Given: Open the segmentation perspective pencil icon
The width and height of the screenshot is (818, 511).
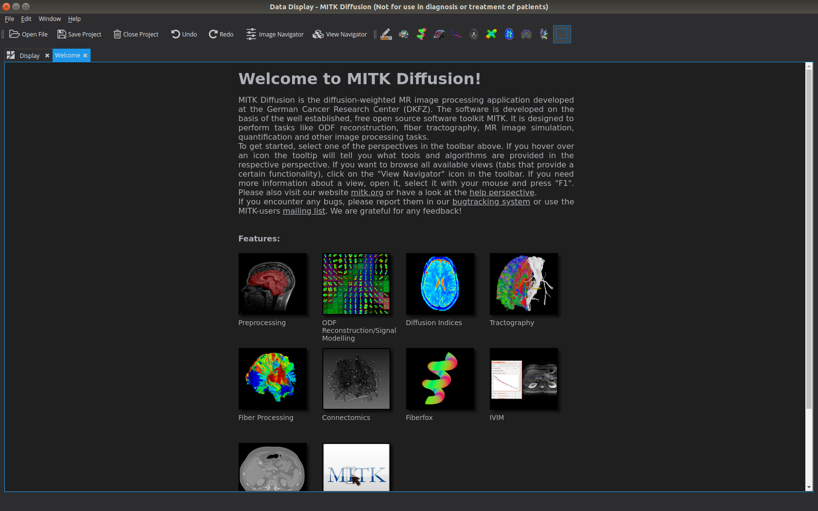Looking at the screenshot, I should (386, 34).
